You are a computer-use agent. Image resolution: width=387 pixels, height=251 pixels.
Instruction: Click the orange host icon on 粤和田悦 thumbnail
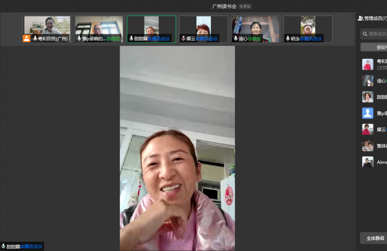tap(27, 39)
